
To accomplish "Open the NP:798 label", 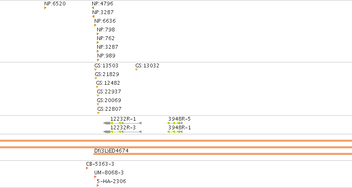I will coord(106,30).
